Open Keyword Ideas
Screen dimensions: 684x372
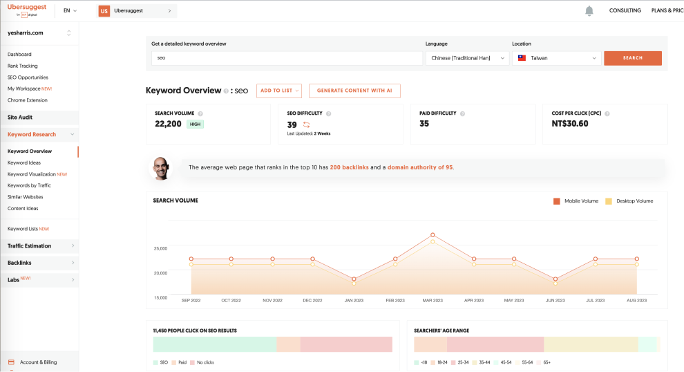pyautogui.click(x=24, y=162)
